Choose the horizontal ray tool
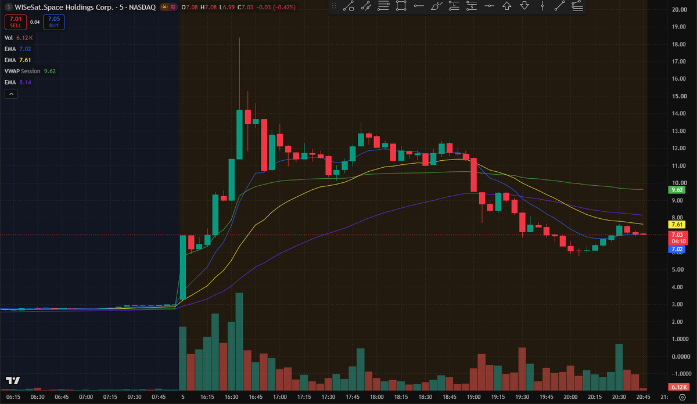This screenshot has width=697, height=404. [419, 6]
